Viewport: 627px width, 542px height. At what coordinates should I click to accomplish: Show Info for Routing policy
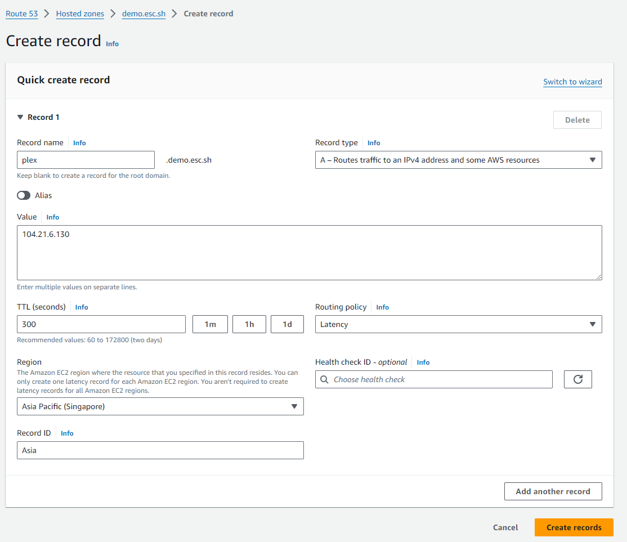point(382,307)
